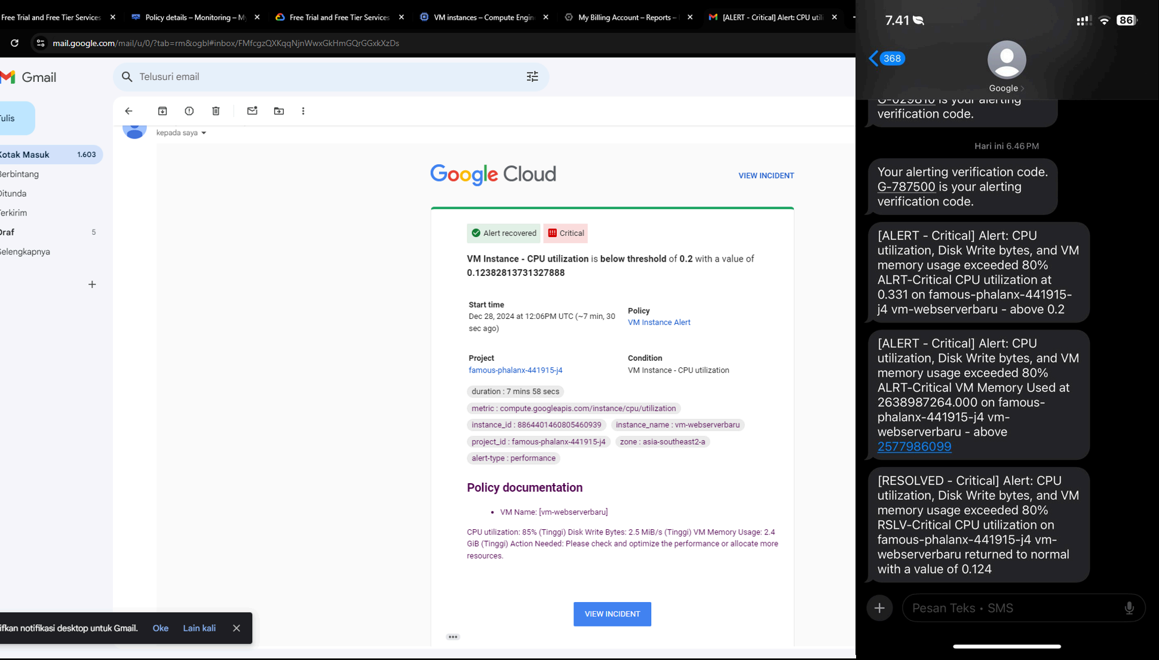Click the Gmail search magnifier icon
This screenshot has width=1159, height=660.
point(127,76)
